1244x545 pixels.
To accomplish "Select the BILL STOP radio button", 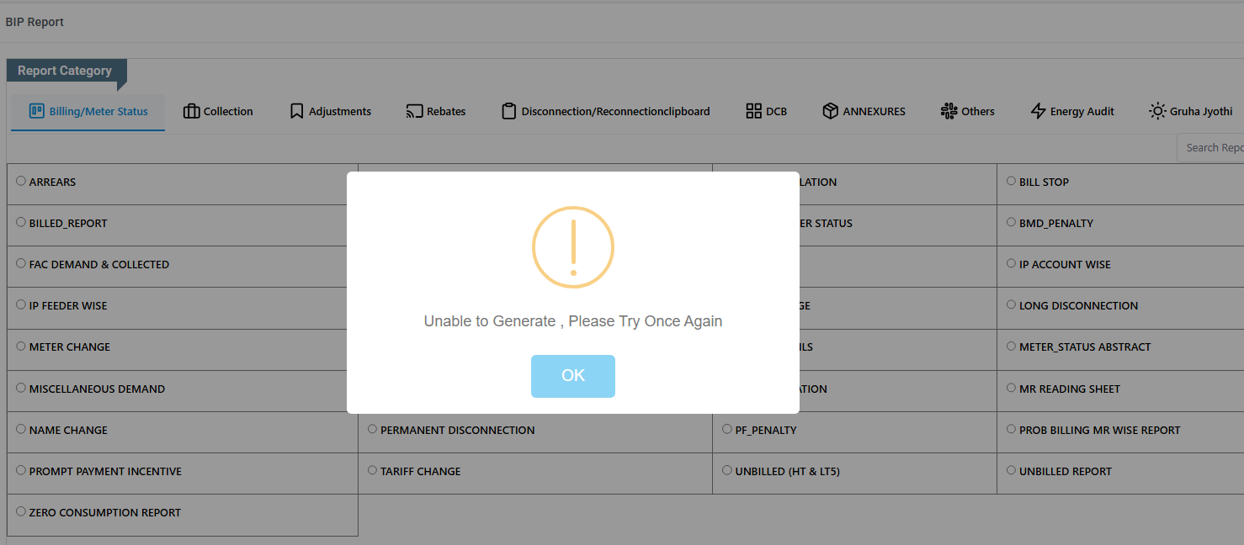I will 1012,181.
